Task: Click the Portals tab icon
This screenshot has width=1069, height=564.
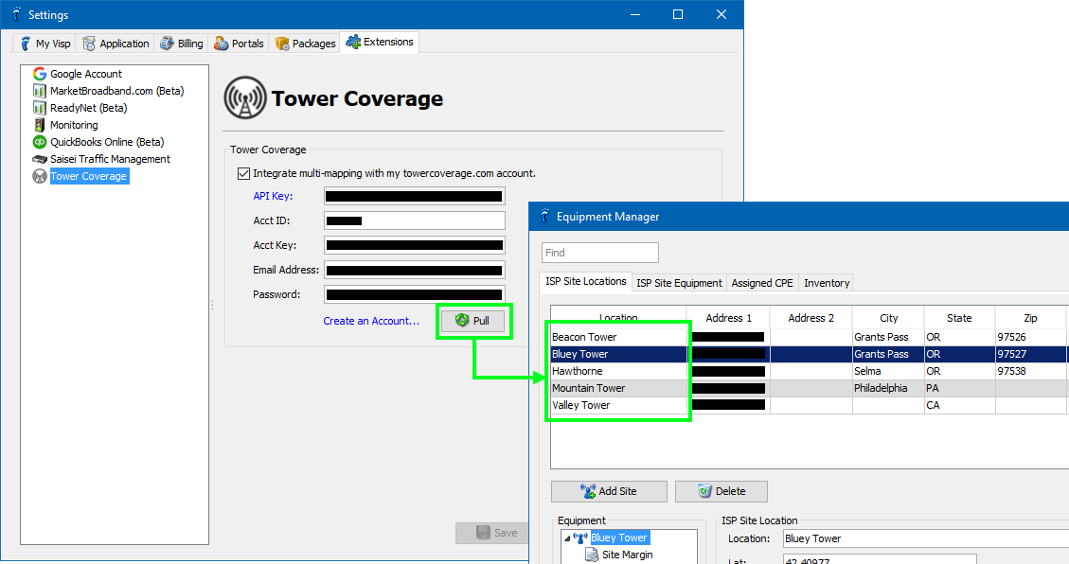Action: [221, 44]
